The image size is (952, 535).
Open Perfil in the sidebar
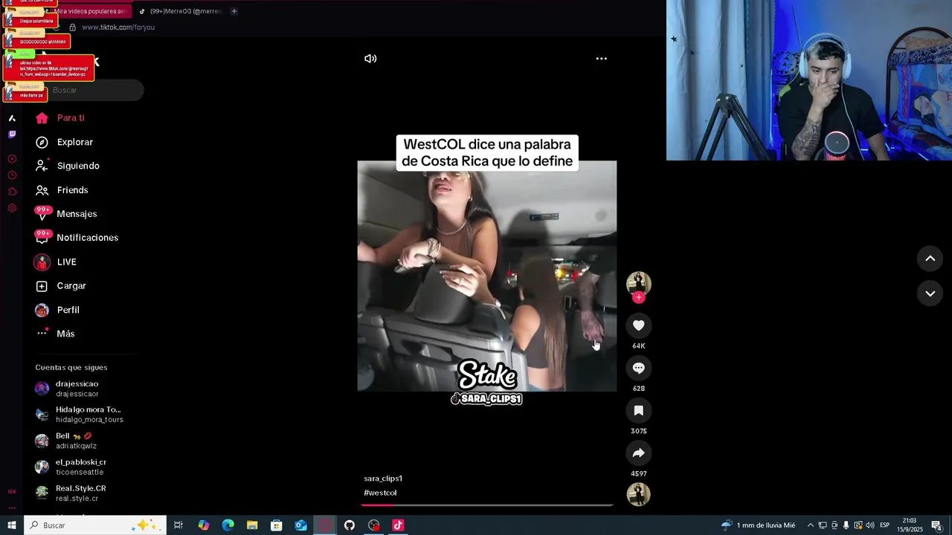[x=57, y=310]
